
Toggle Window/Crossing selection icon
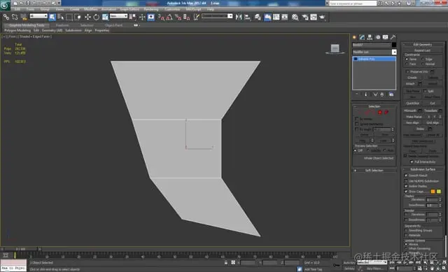(x=78, y=17)
